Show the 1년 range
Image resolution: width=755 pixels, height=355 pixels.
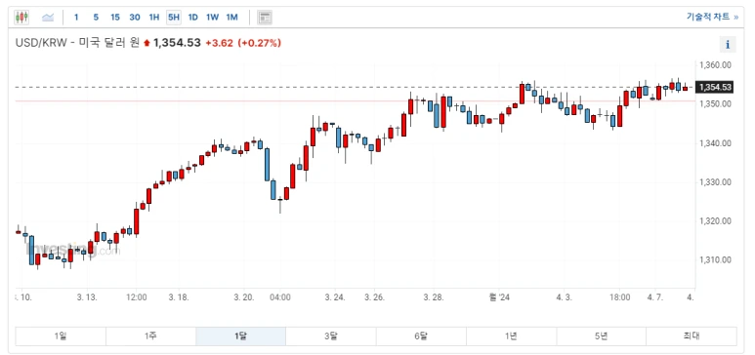512,336
